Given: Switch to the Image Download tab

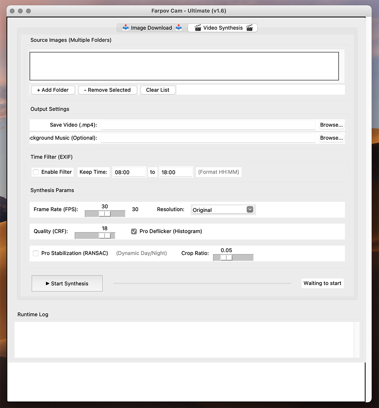Looking at the screenshot, I should [152, 28].
